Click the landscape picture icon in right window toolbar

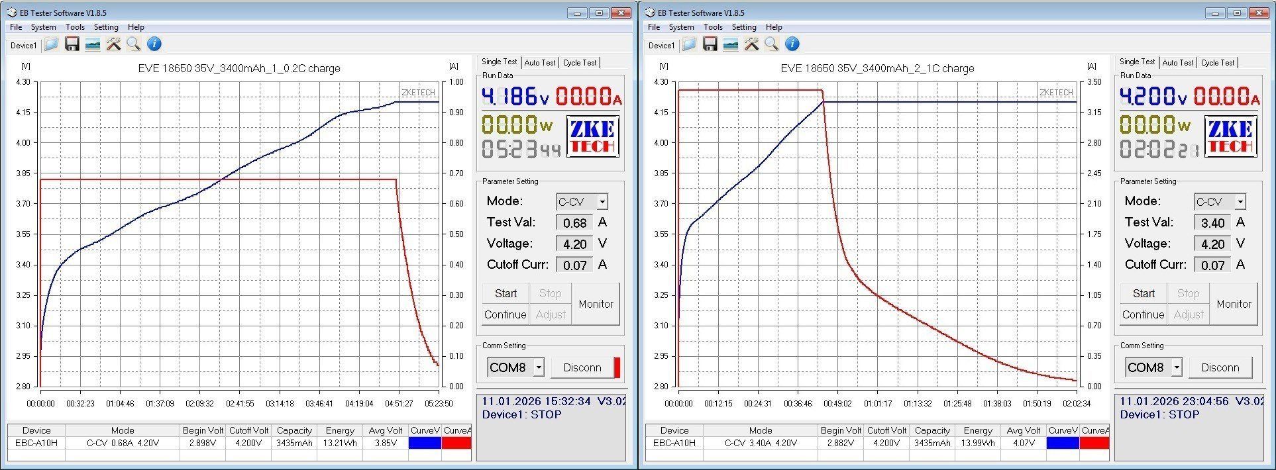731,44
